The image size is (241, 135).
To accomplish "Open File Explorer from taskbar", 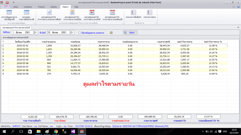I will 38,131.
